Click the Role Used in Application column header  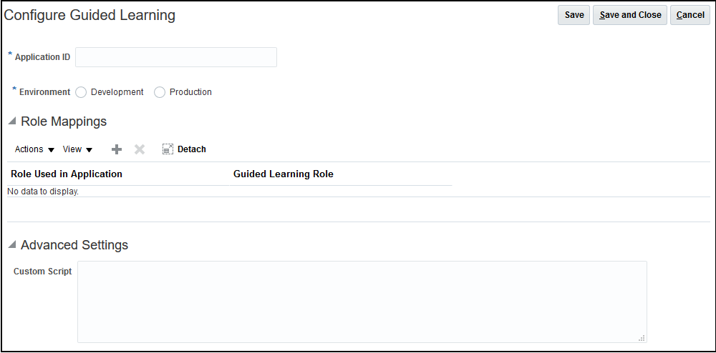pos(67,174)
